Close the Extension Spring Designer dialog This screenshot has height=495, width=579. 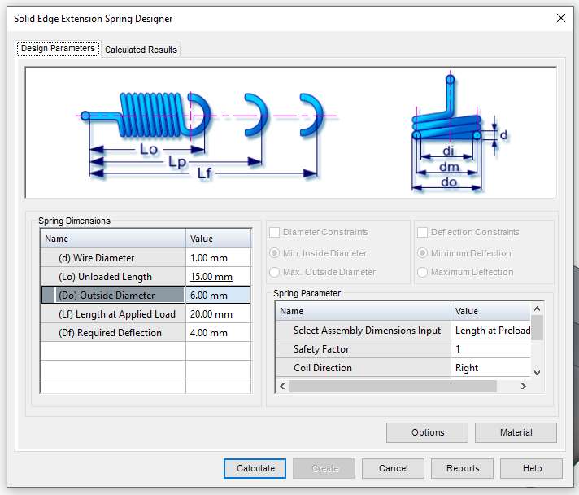561,18
